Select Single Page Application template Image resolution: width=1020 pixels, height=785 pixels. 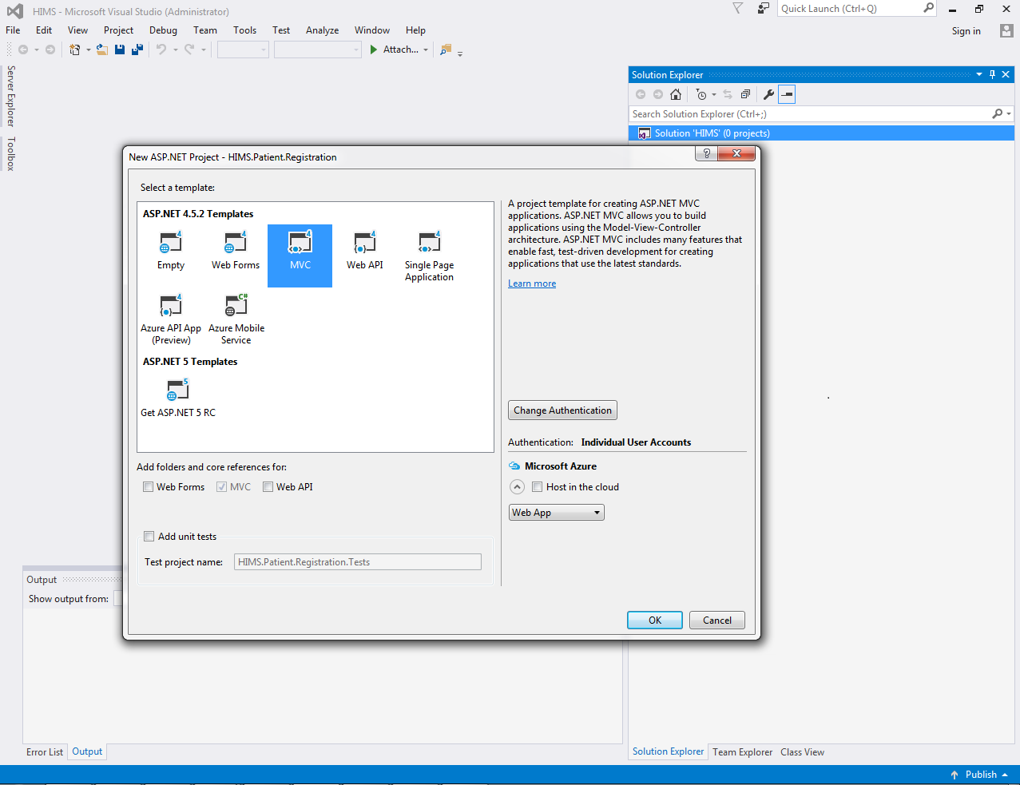[x=429, y=255]
